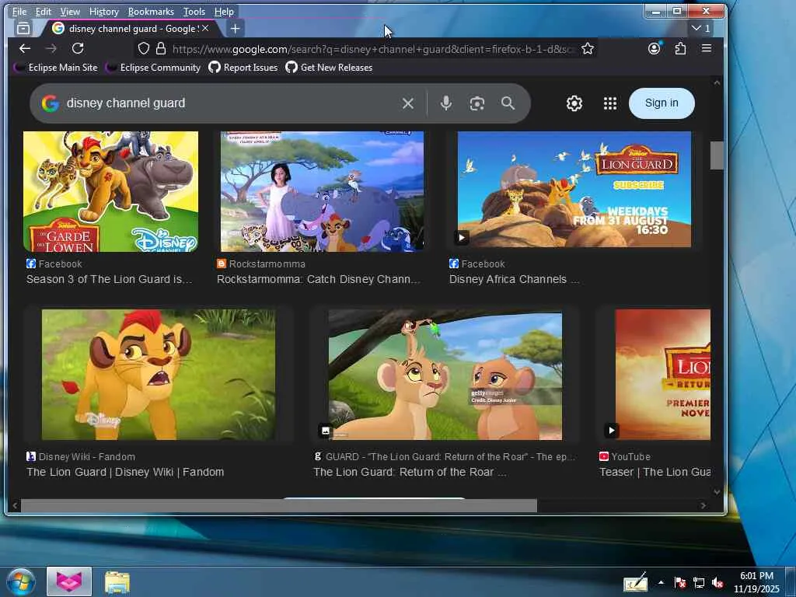Close the disney channel guard tab

pos(205,29)
